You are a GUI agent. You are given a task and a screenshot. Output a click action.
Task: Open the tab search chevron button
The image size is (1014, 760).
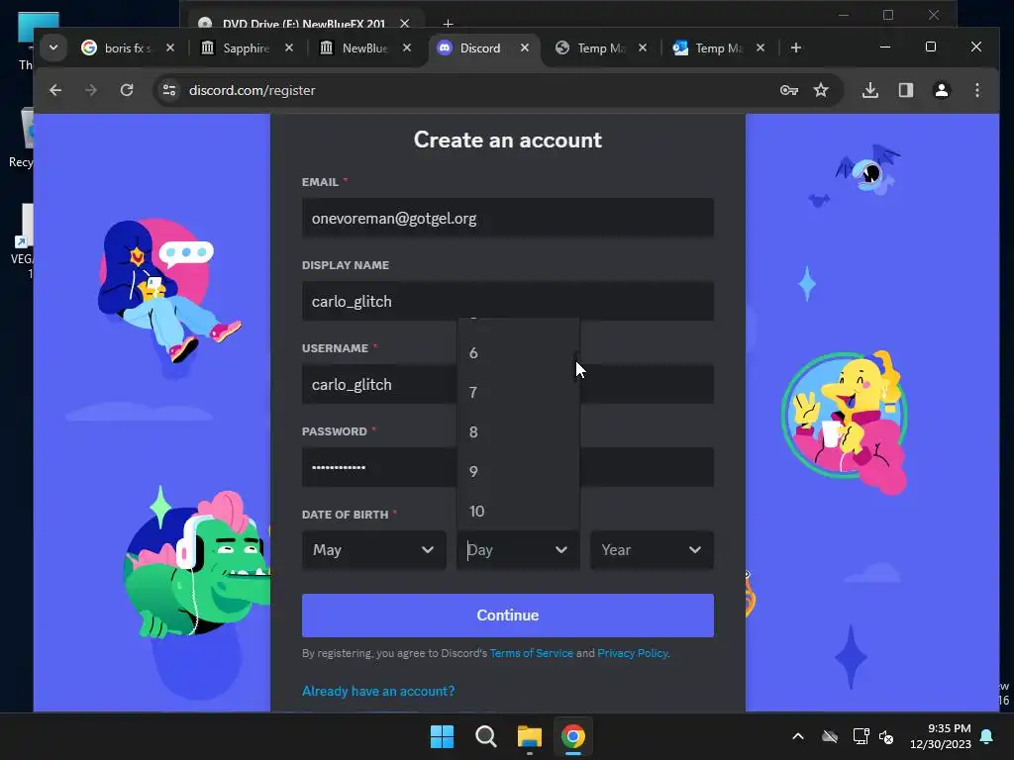[53, 47]
